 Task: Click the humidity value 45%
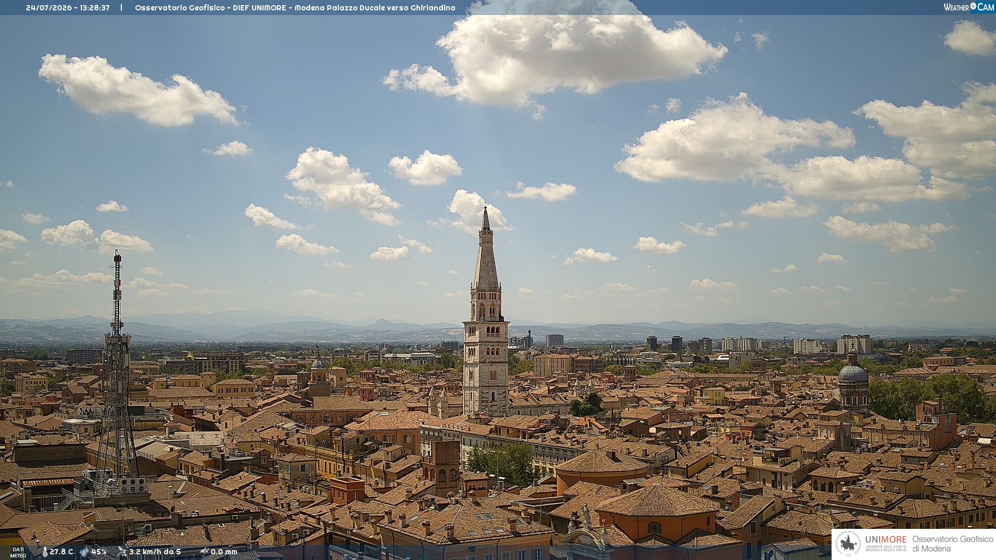pyautogui.click(x=99, y=552)
